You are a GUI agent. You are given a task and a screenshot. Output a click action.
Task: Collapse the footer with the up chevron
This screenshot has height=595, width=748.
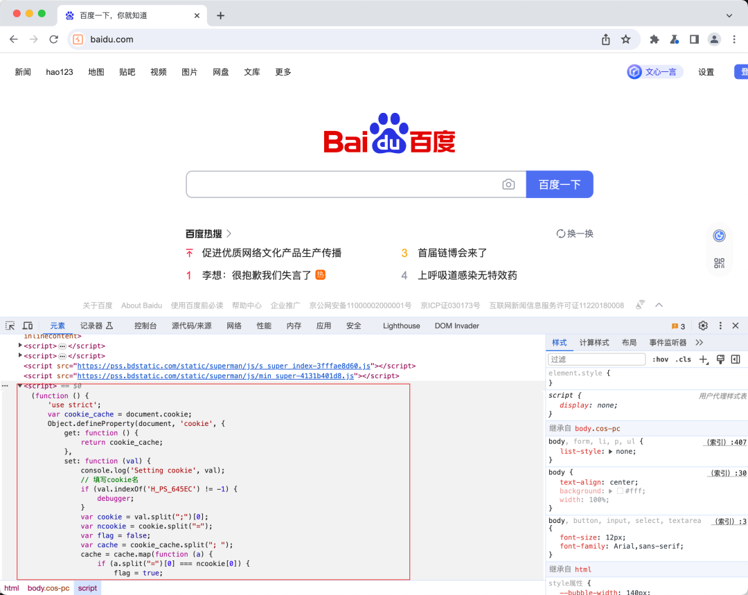pos(659,305)
